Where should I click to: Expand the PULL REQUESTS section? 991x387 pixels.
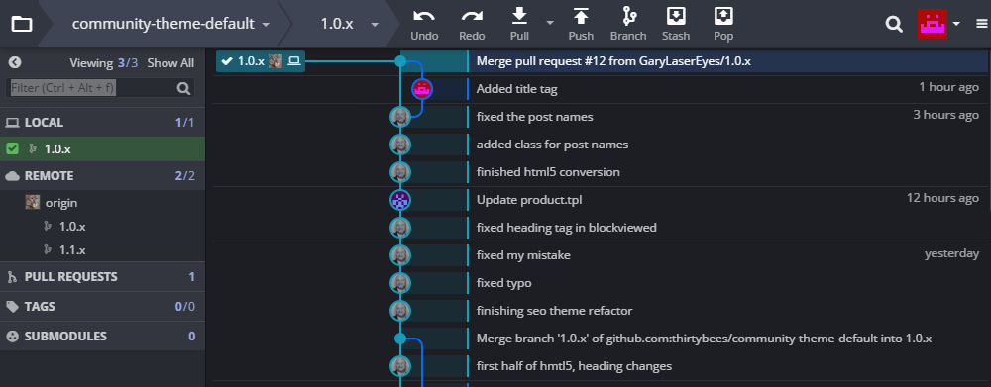pos(102,276)
